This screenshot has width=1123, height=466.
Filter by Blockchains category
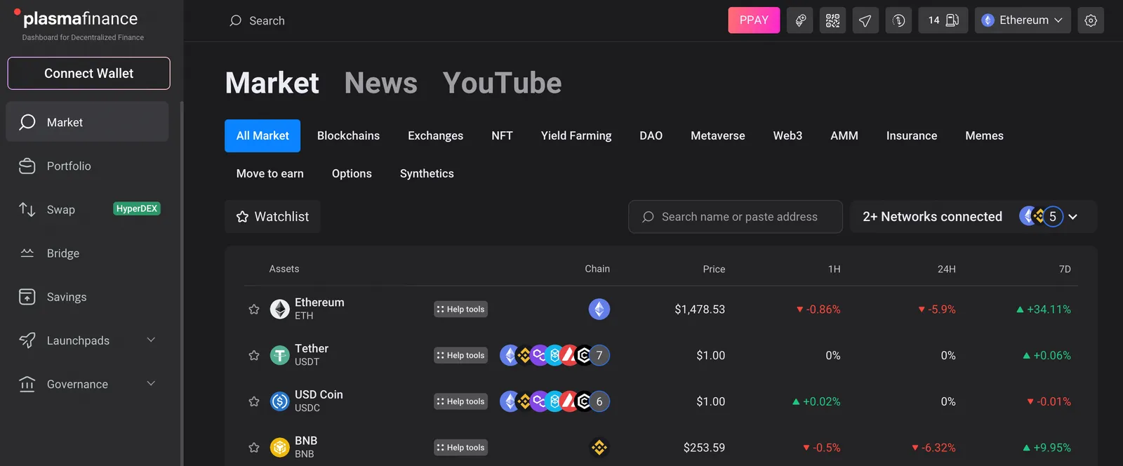click(x=348, y=135)
